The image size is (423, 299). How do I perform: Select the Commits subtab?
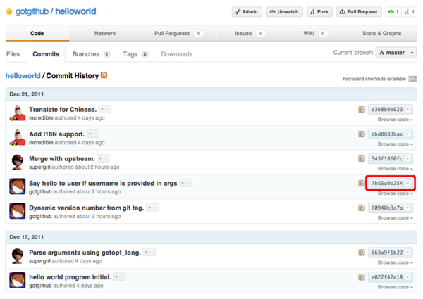coord(46,54)
